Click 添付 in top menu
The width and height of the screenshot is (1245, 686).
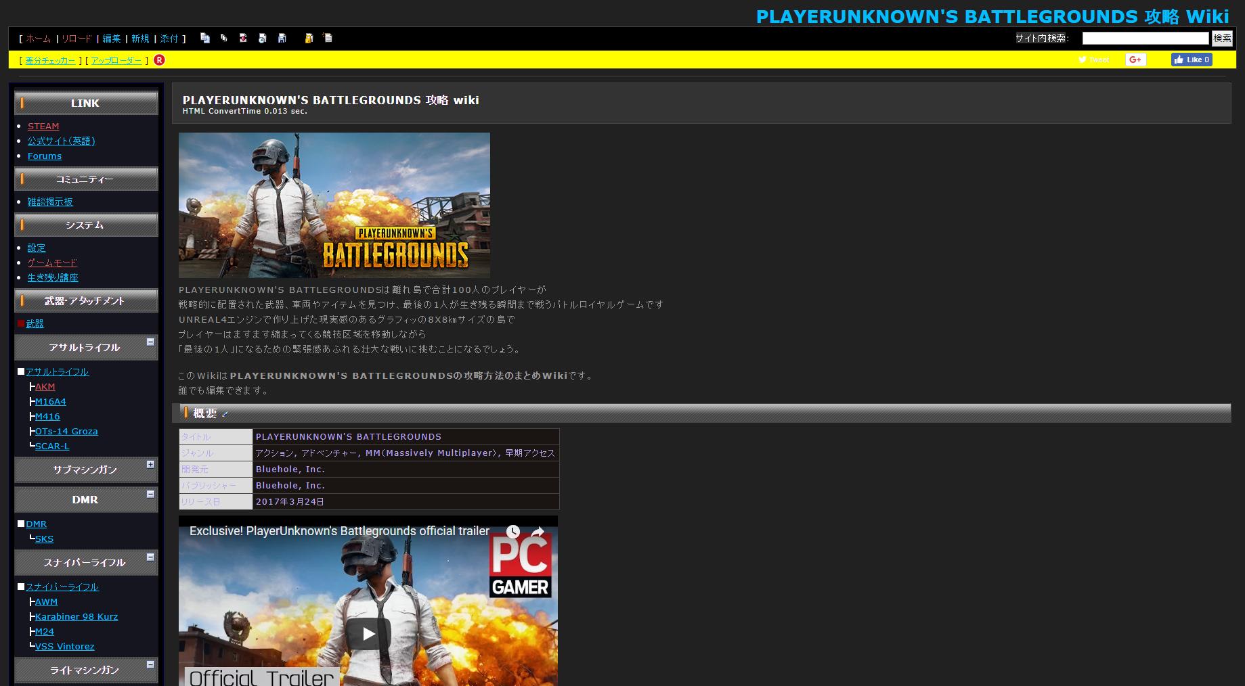coord(169,39)
